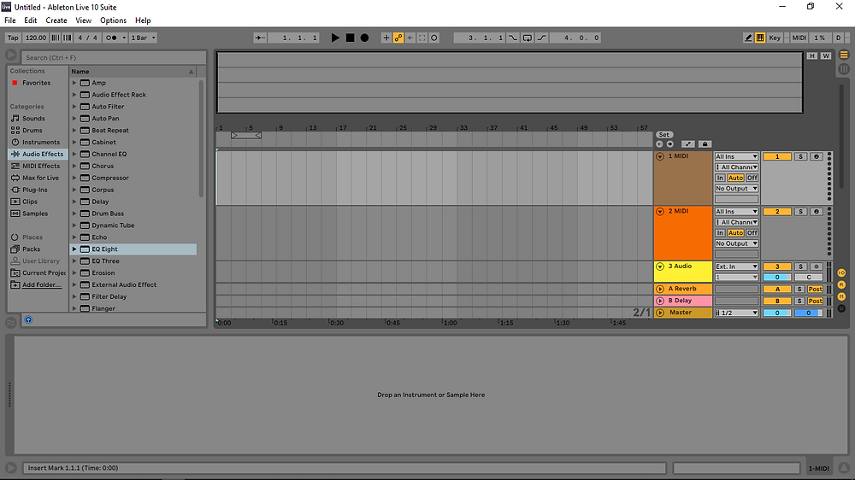Toggle the Loop switch in transport
Image resolution: width=855 pixels, height=480 pixels.
[527, 38]
